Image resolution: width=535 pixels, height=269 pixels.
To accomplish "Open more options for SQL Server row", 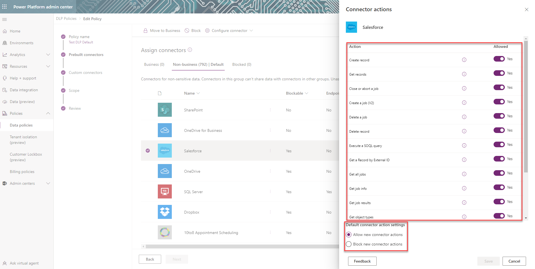I will point(270,192).
